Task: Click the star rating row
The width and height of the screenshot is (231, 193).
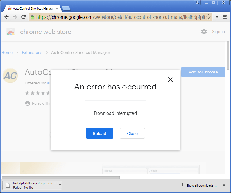Action: [38, 93]
